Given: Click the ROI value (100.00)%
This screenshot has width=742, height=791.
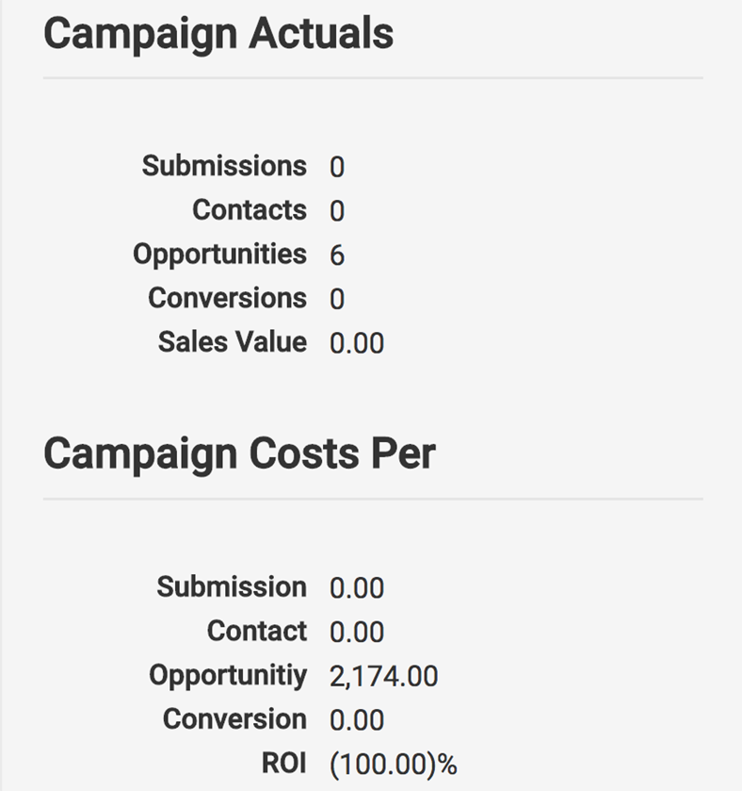Looking at the screenshot, I should 394,765.
